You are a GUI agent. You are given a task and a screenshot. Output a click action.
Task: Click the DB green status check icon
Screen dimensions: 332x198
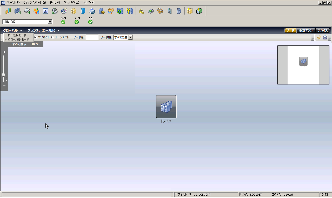pos(90,22)
